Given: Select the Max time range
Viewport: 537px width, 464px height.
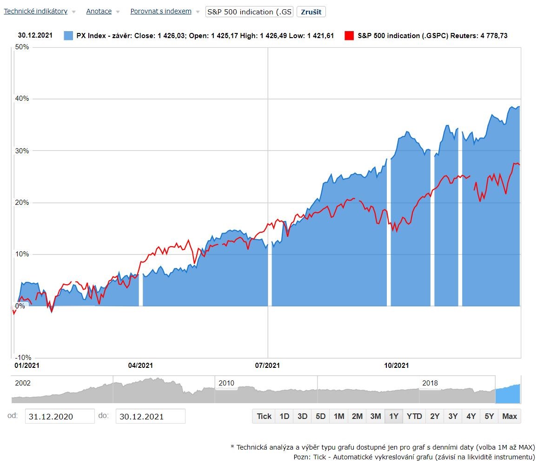Looking at the screenshot, I should coord(509,416).
